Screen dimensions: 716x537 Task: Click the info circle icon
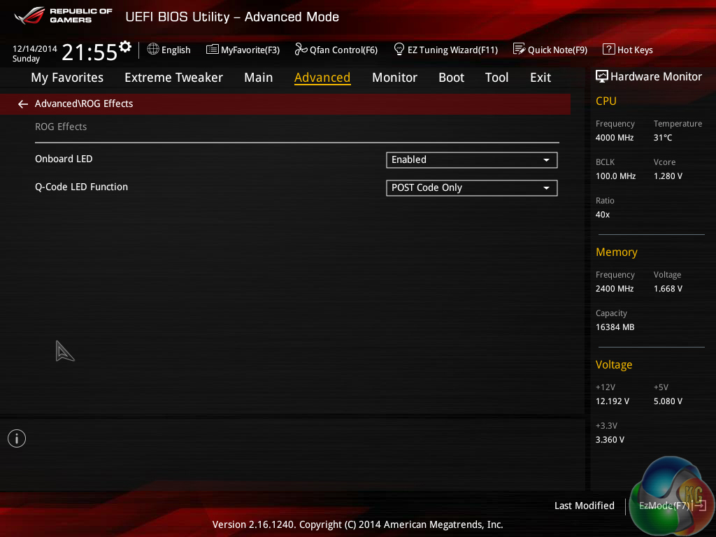(x=17, y=438)
